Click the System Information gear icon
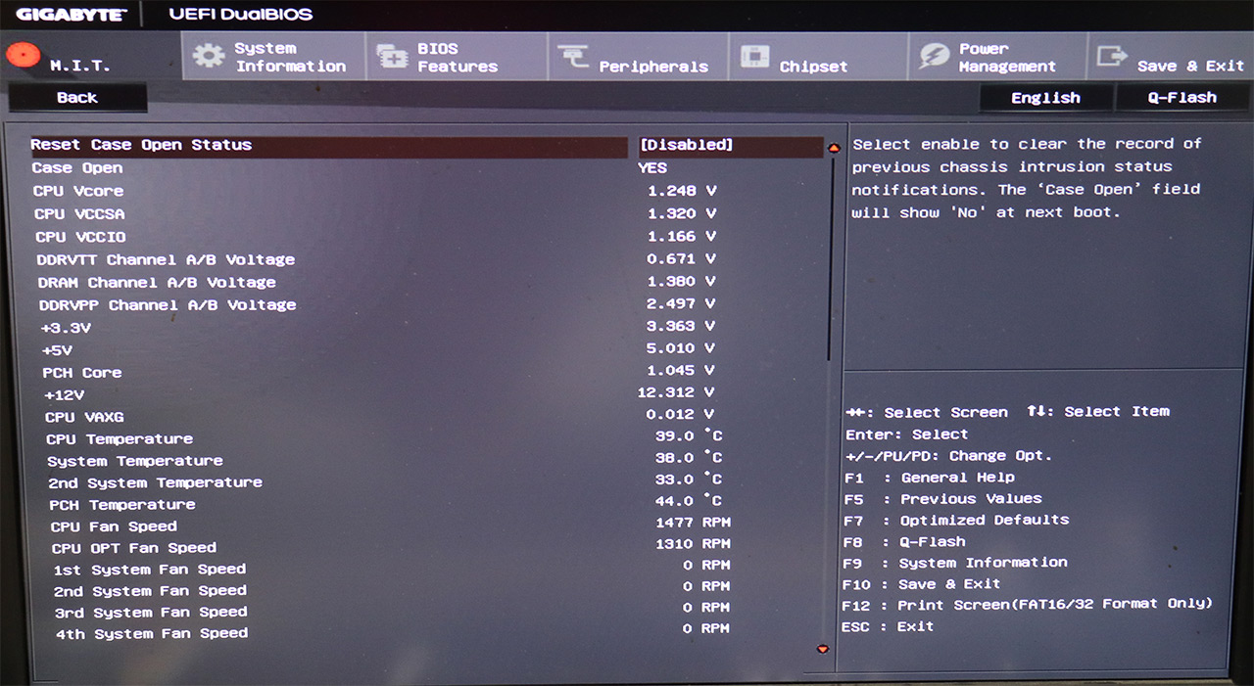The height and width of the screenshot is (686, 1254). (208, 56)
